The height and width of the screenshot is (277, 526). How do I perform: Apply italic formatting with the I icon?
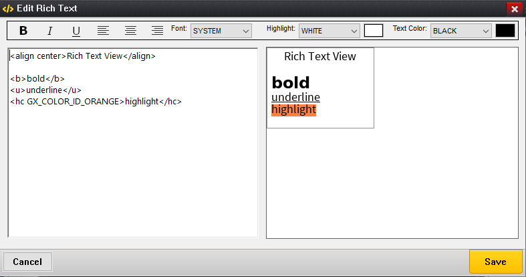[49, 31]
